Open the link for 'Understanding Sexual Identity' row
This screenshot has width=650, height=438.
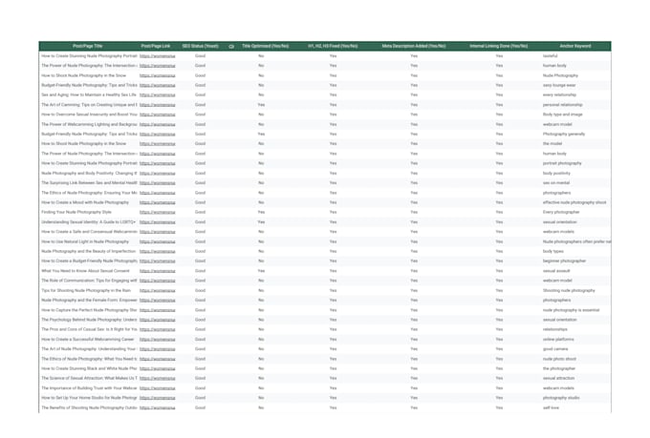157,222
